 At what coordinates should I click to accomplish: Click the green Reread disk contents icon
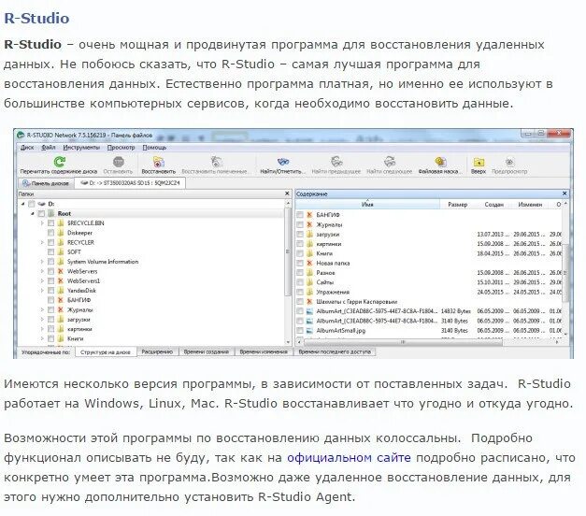[60, 162]
